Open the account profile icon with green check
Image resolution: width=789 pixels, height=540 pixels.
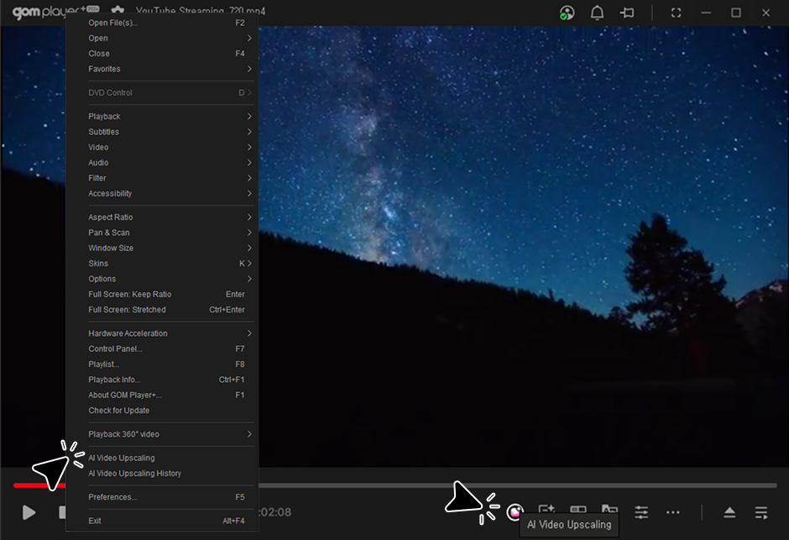click(x=567, y=13)
